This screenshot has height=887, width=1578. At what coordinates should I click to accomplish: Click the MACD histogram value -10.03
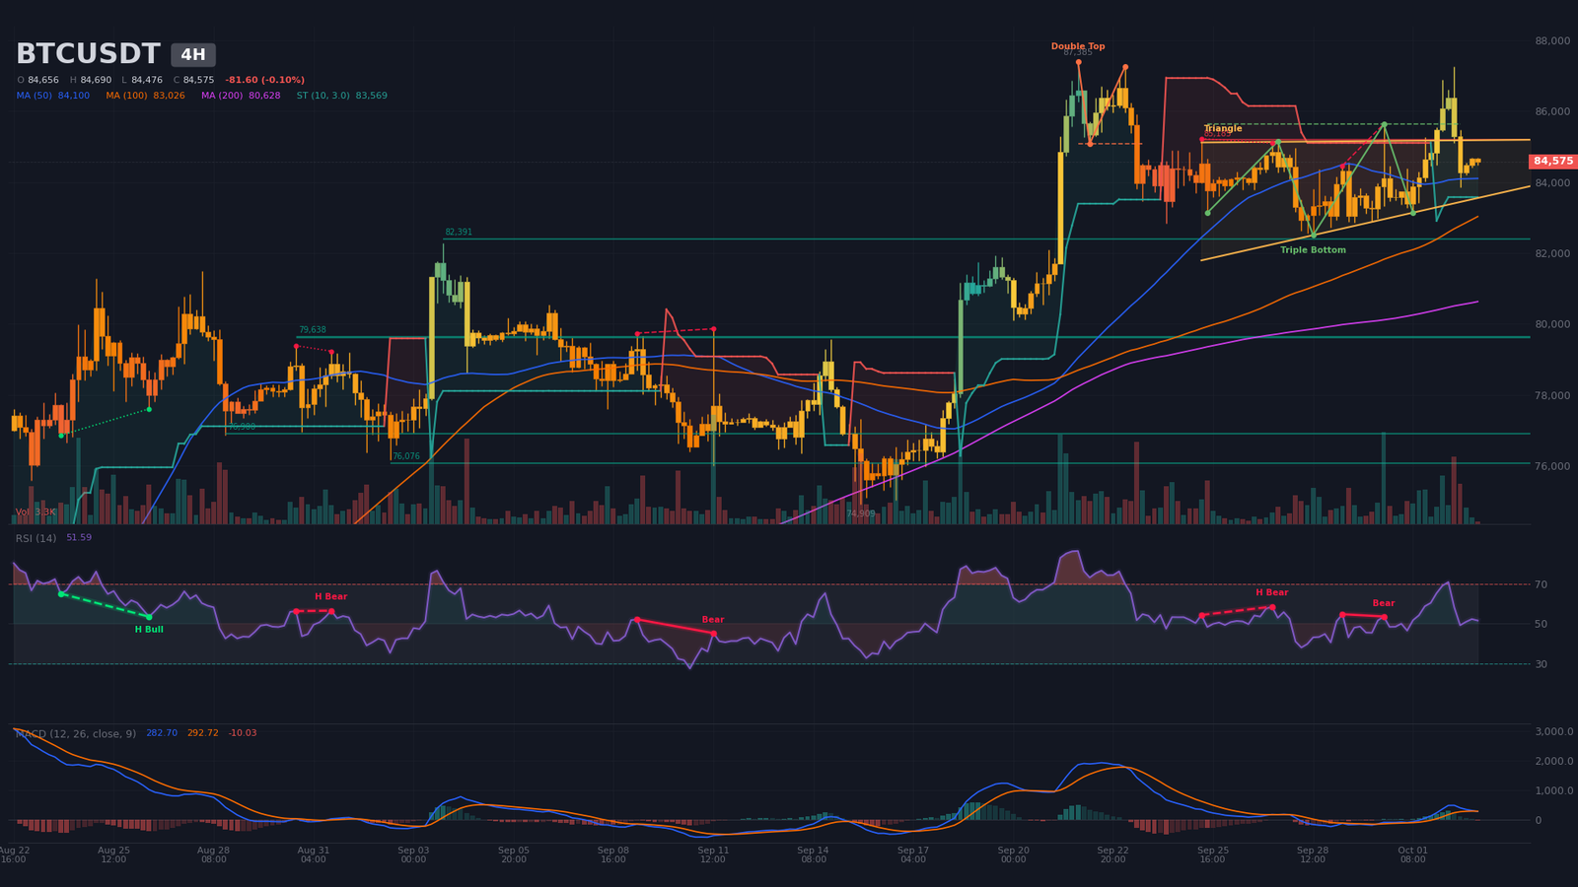pos(243,733)
